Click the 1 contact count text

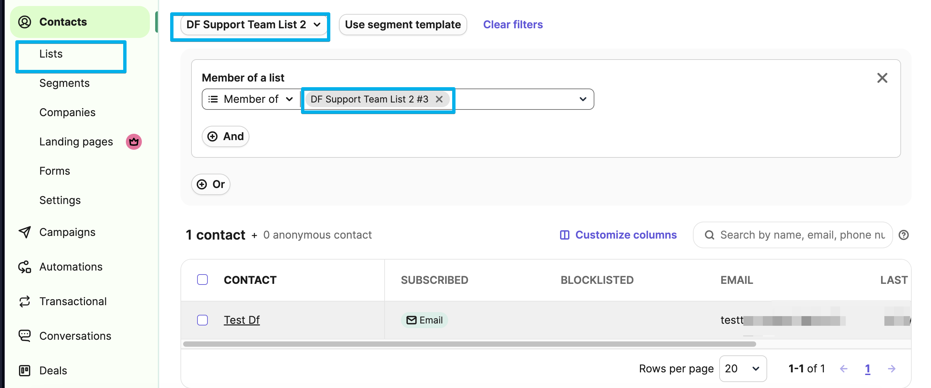pos(215,235)
